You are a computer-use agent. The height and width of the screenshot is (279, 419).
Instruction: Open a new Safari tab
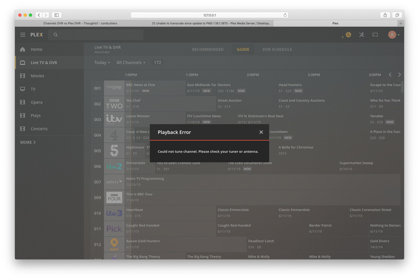pos(401,24)
